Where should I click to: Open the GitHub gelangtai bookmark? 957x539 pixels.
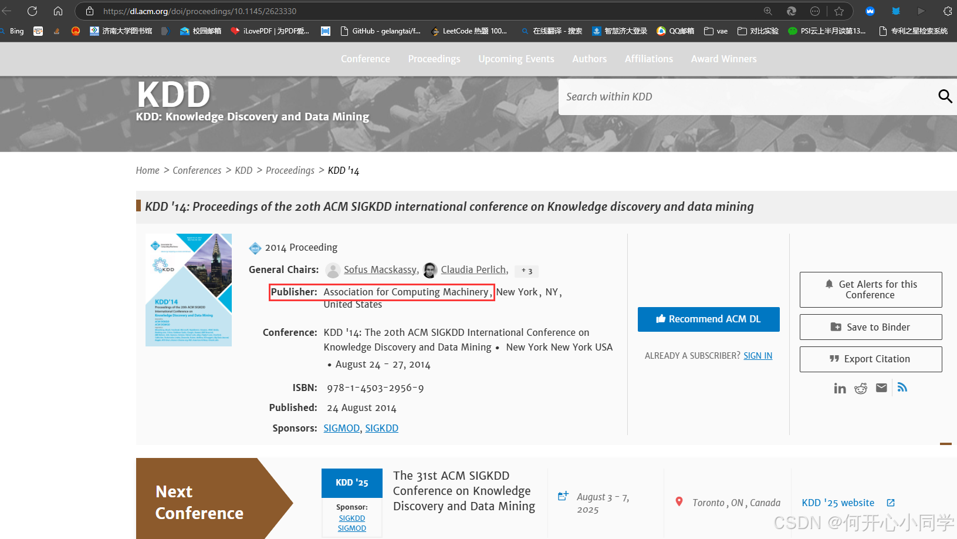(x=380, y=31)
